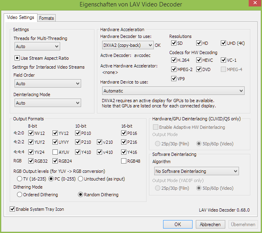
Task: Expand the Hardware Device to use dropdown
Action: click(173, 91)
